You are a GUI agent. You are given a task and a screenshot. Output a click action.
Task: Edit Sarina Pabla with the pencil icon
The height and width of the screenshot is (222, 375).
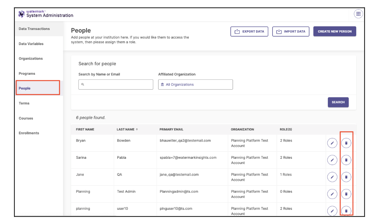tap(332, 160)
